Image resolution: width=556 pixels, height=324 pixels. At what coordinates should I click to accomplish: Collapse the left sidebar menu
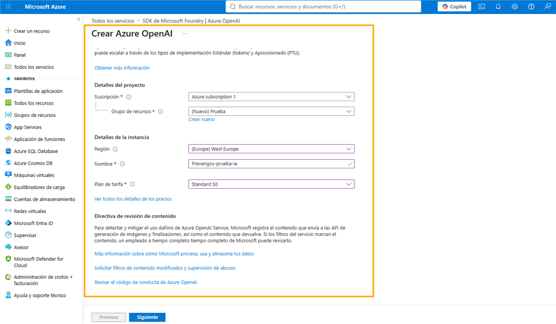pos(79,20)
